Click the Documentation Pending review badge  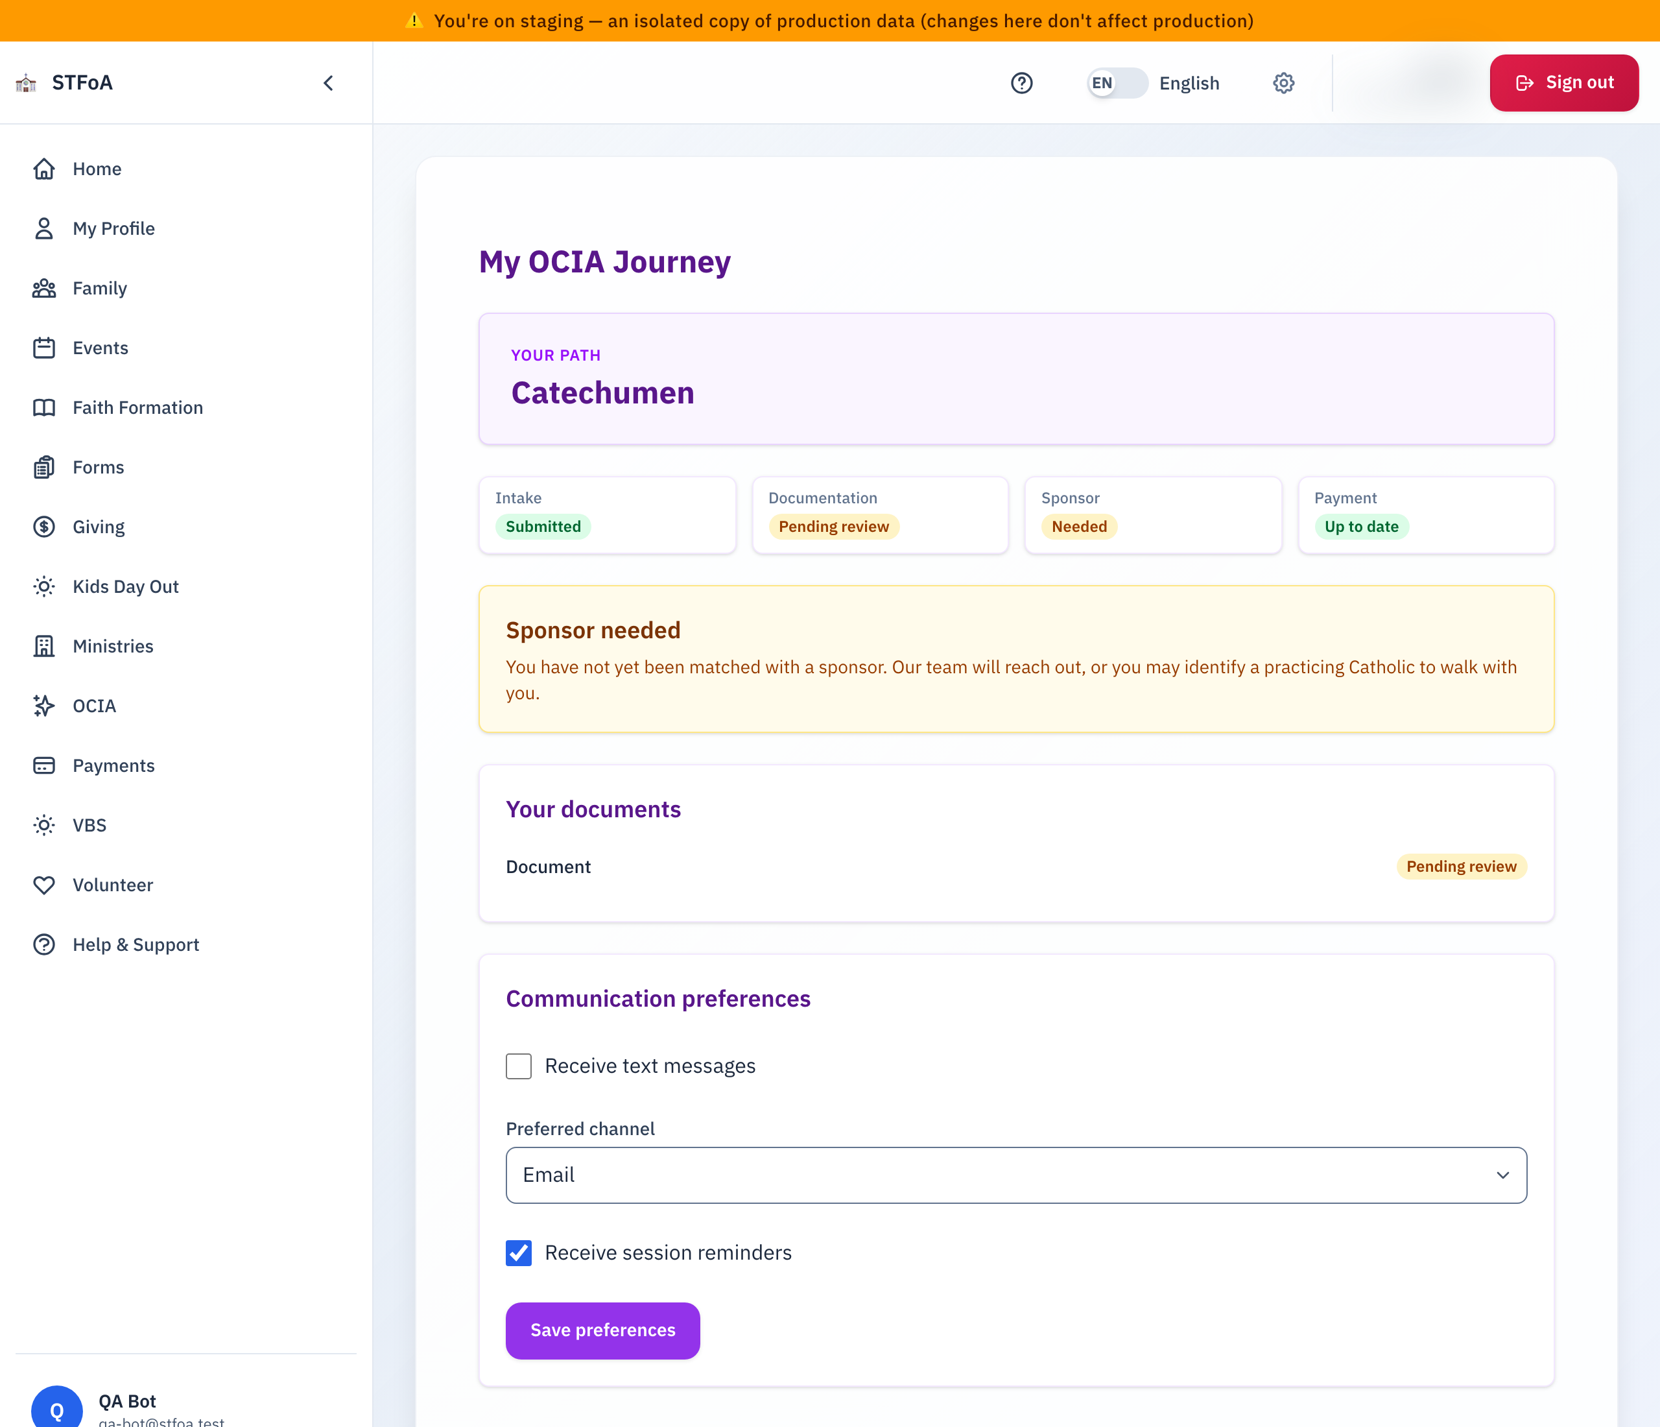coord(833,527)
